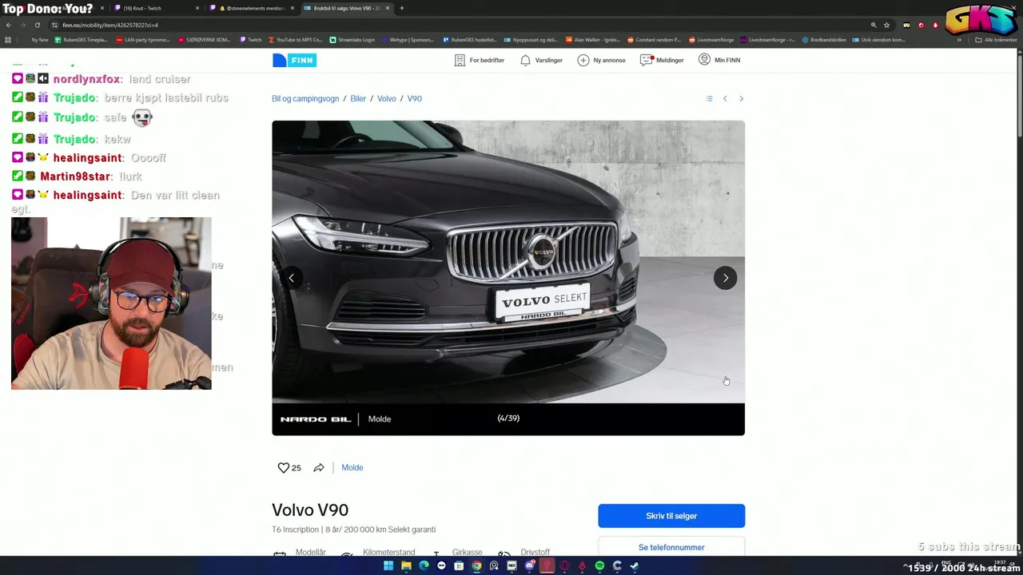1023x575 pixels.
Task: Go to Volvo breadcrumb
Action: [x=387, y=98]
